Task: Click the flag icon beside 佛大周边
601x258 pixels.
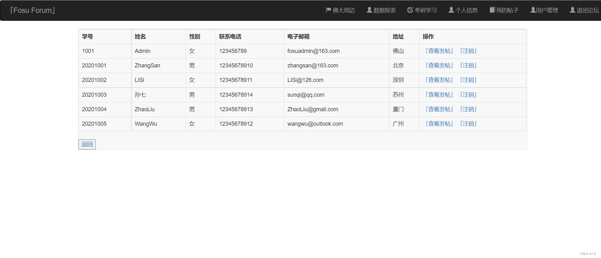Action: coord(328,10)
